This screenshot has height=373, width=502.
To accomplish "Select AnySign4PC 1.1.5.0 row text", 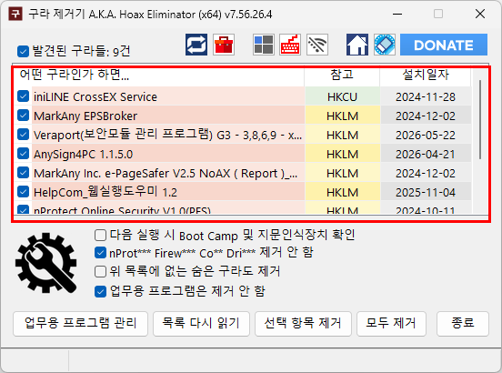I will [x=84, y=155].
